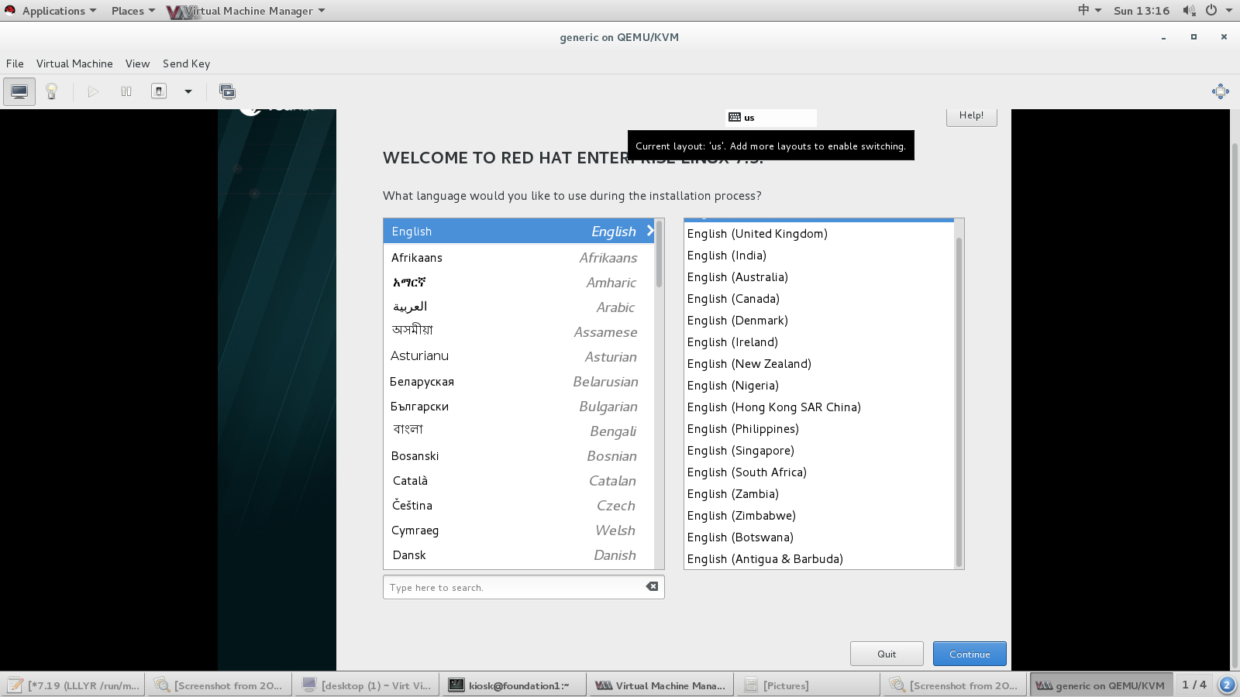Choose English (Canada) locale
1240x697 pixels.
click(x=818, y=298)
